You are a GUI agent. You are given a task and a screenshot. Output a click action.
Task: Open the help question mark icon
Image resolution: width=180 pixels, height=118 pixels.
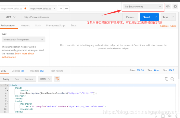coord(176,116)
